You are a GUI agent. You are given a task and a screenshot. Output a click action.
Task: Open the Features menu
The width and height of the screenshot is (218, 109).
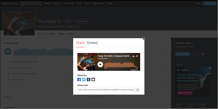click(x=48, y=3)
